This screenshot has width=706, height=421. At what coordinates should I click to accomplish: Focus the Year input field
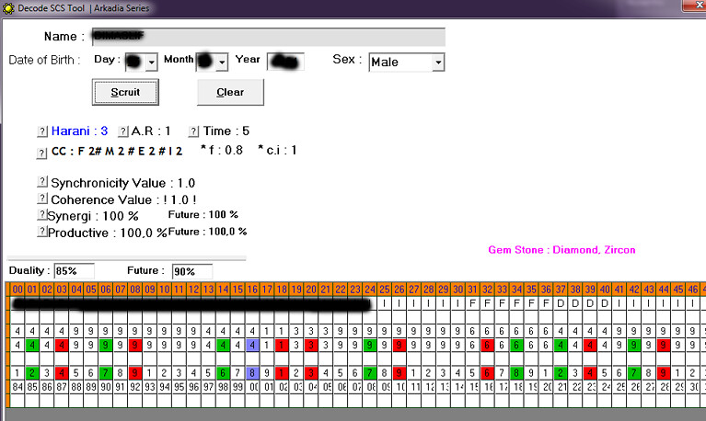[285, 62]
